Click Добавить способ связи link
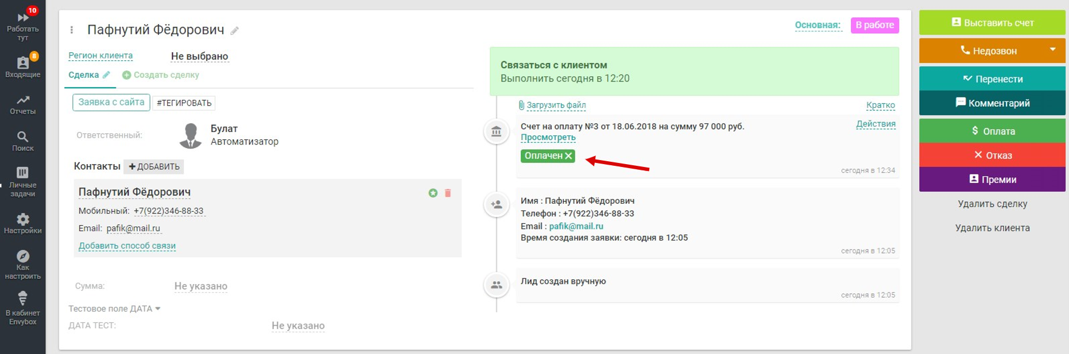The image size is (1069, 354). [127, 246]
